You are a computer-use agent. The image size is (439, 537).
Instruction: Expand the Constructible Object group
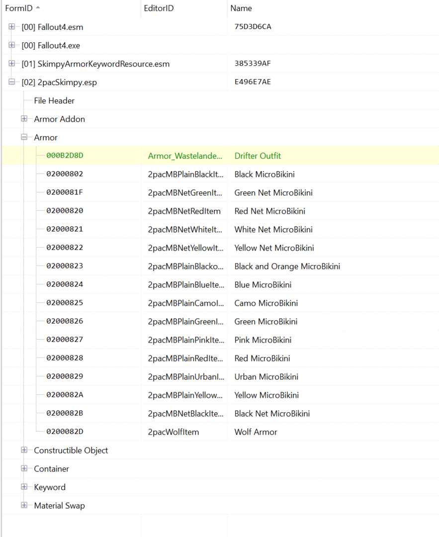(24, 450)
